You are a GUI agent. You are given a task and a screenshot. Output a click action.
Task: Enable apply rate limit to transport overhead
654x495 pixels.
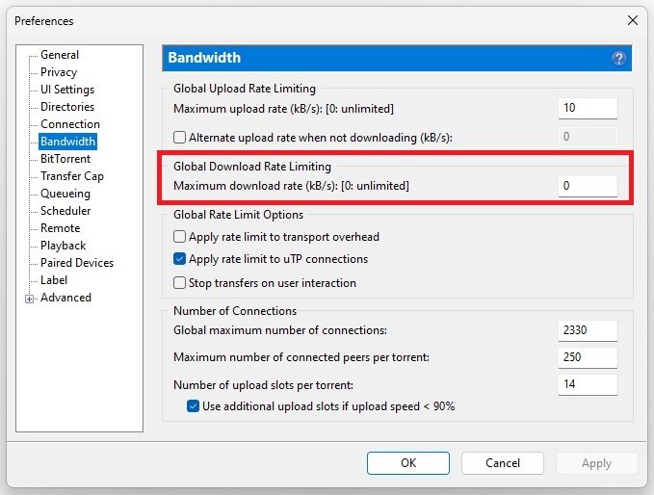[x=179, y=237]
